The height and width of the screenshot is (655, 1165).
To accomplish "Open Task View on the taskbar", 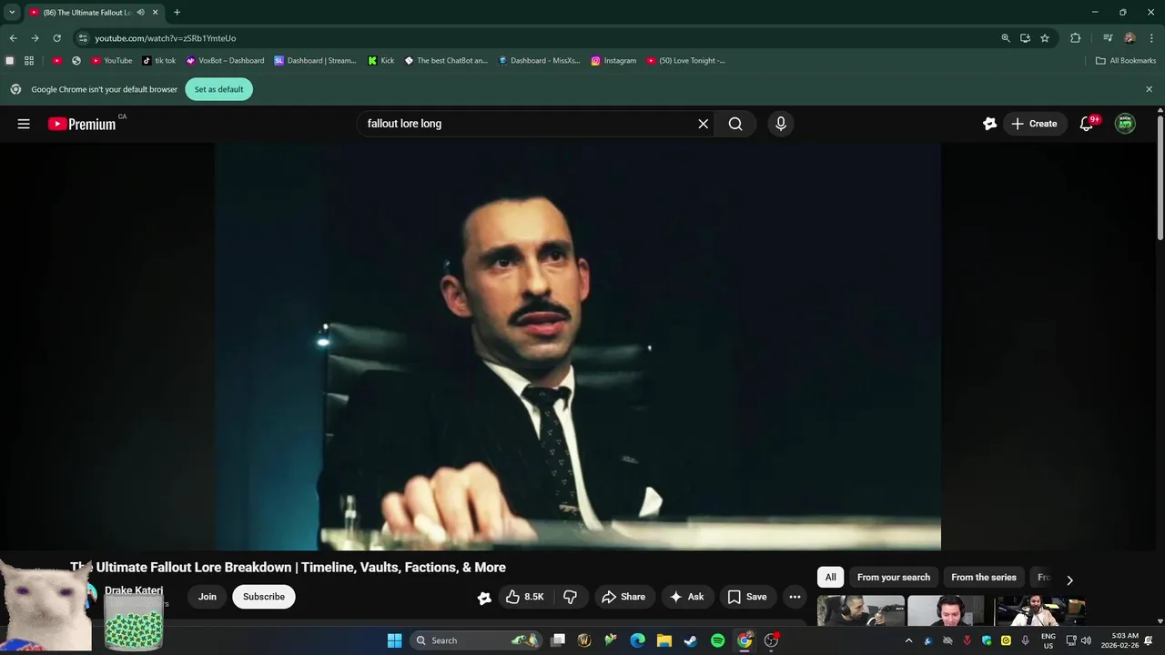I will point(558,640).
